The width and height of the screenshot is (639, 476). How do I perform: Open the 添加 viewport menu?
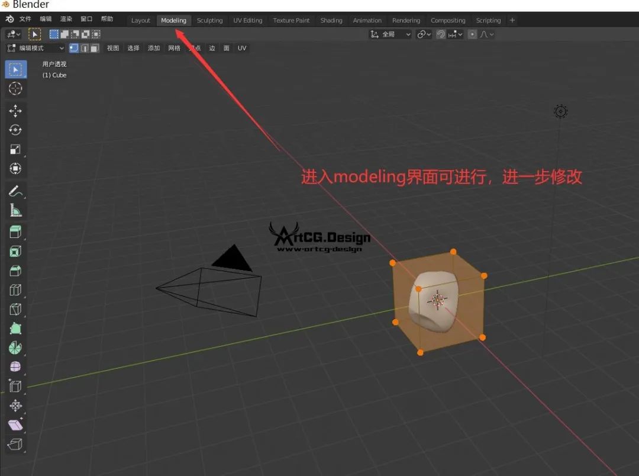(154, 48)
